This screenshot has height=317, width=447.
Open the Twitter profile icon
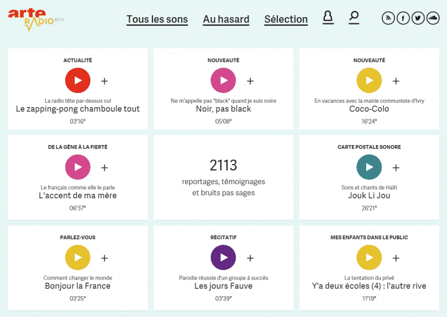coord(418,18)
